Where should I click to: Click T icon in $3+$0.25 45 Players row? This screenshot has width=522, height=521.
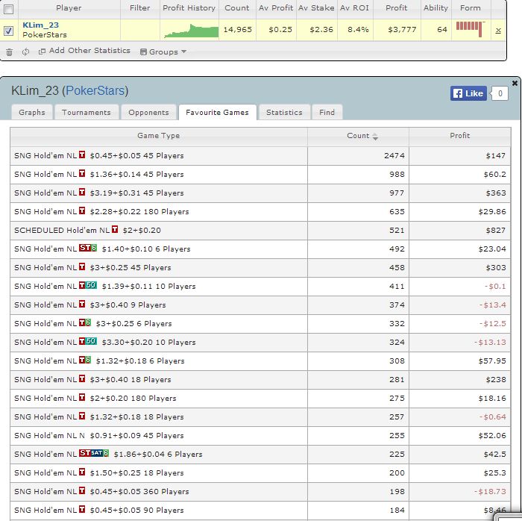(82, 266)
